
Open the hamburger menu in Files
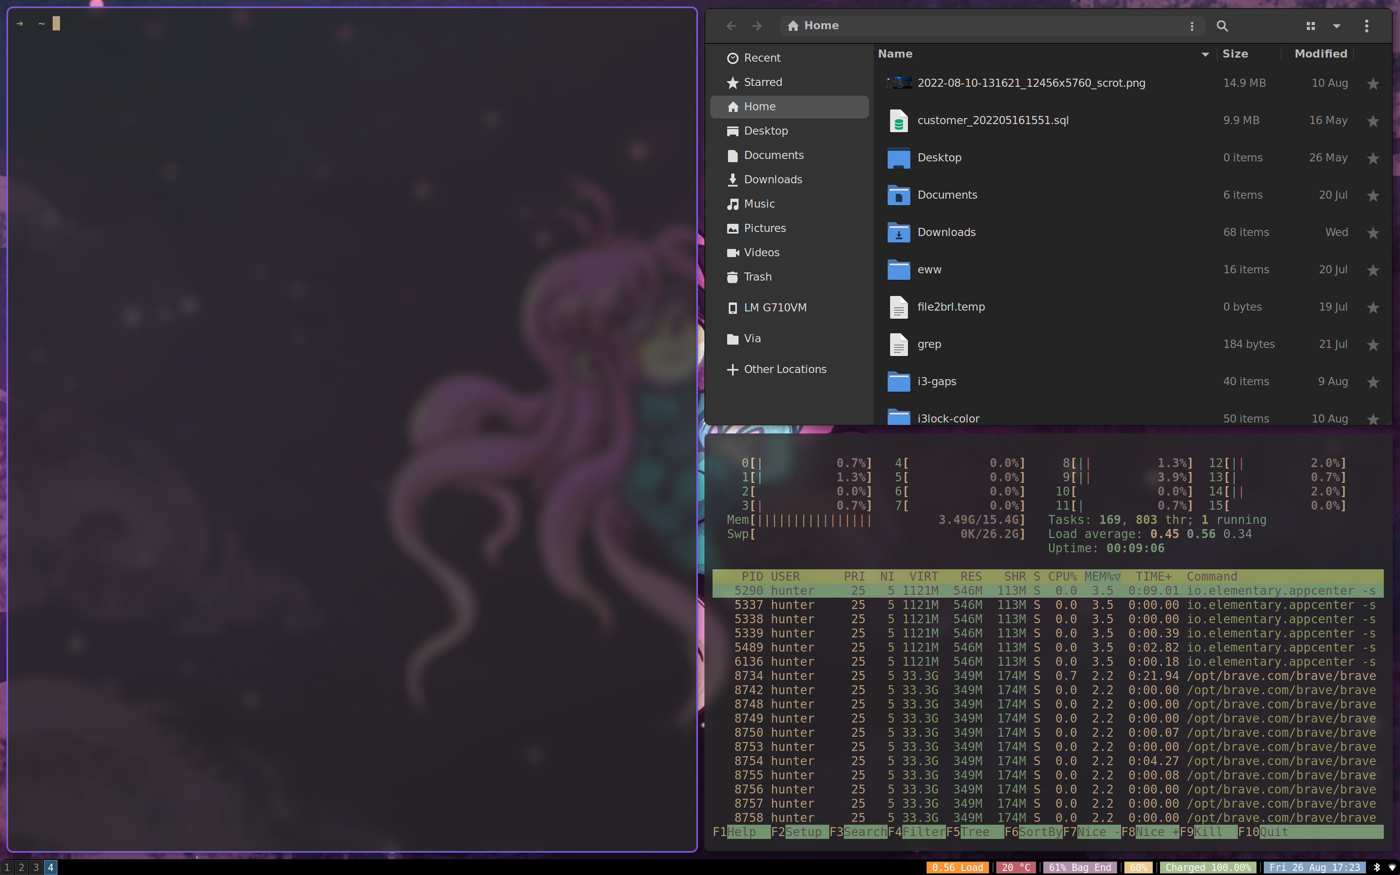[1366, 26]
